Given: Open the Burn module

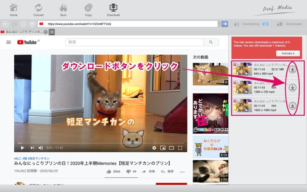Looking at the screenshot, I should tap(63, 10).
